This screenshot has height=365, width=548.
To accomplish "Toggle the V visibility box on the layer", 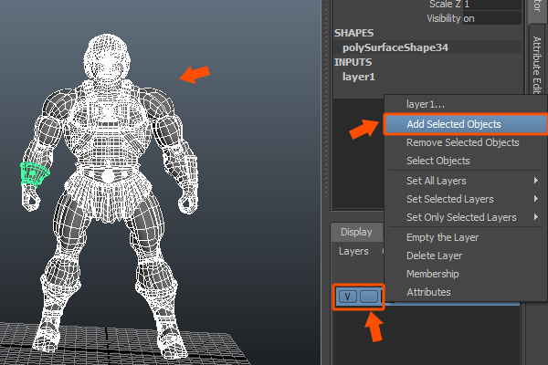I will coord(348,297).
